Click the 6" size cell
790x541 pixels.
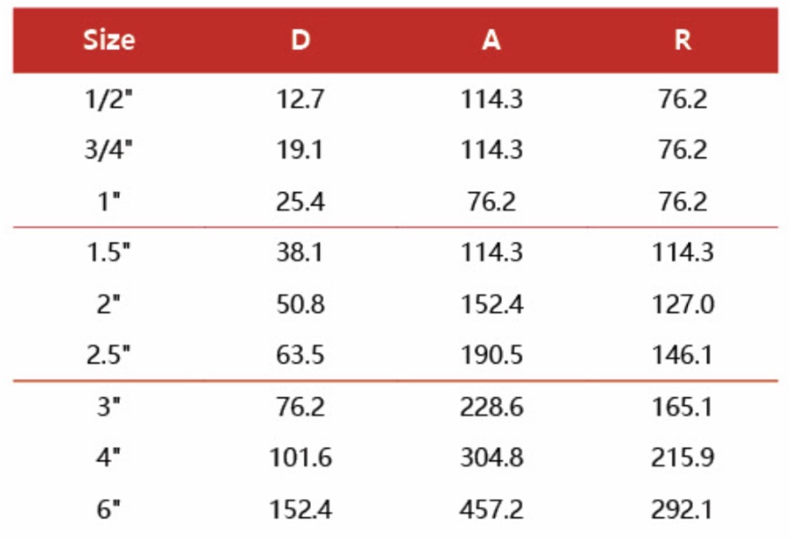(109, 510)
